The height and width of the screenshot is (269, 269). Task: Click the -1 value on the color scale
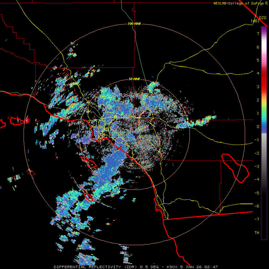point(257,140)
